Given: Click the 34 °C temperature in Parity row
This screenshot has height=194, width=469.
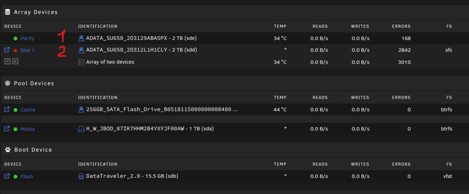Looking at the screenshot, I should point(280,39).
